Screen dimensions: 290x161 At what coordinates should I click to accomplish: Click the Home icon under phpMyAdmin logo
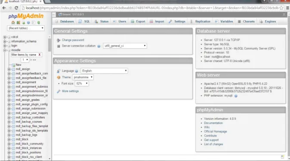[13, 22]
